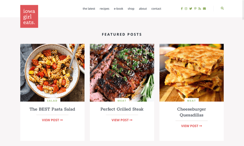The image size is (244, 146).
Task: Select the contact menu item
Action: pos(156,9)
